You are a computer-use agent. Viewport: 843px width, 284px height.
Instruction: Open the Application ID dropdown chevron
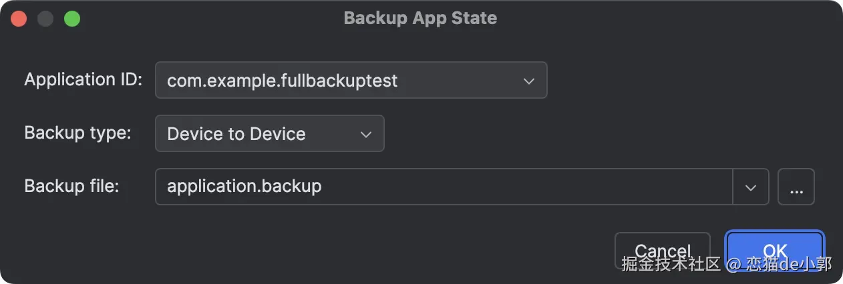pos(528,81)
